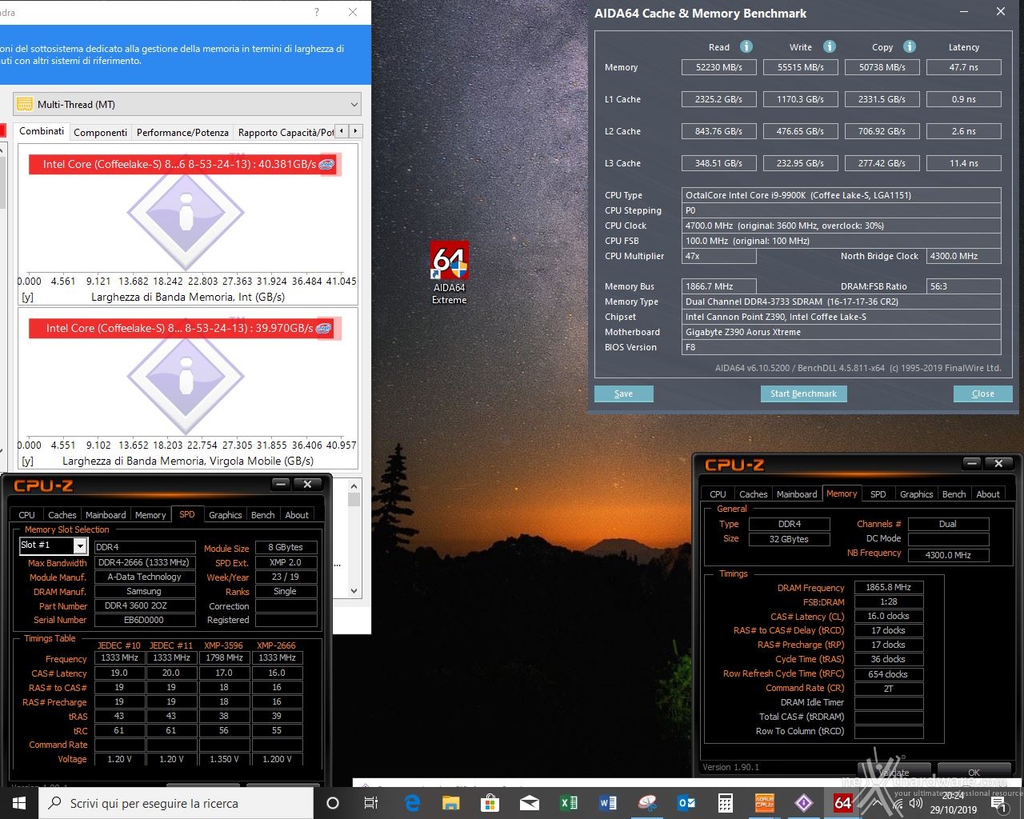This screenshot has width=1024, height=819.
Task: Open the Mail app from the taskbar
Action: pyautogui.click(x=529, y=803)
